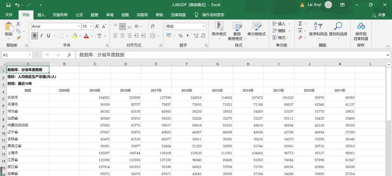This screenshot has height=176, width=392.
Task: Click the merge and center icon
Action: [x=153, y=36]
